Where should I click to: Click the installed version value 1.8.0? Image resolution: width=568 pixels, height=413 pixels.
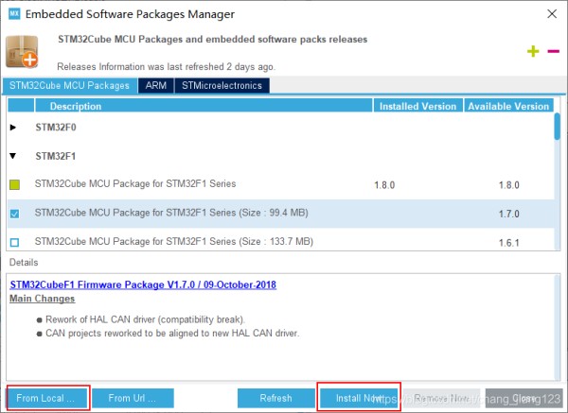[384, 185]
